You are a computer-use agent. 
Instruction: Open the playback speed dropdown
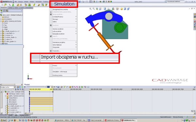52,87
